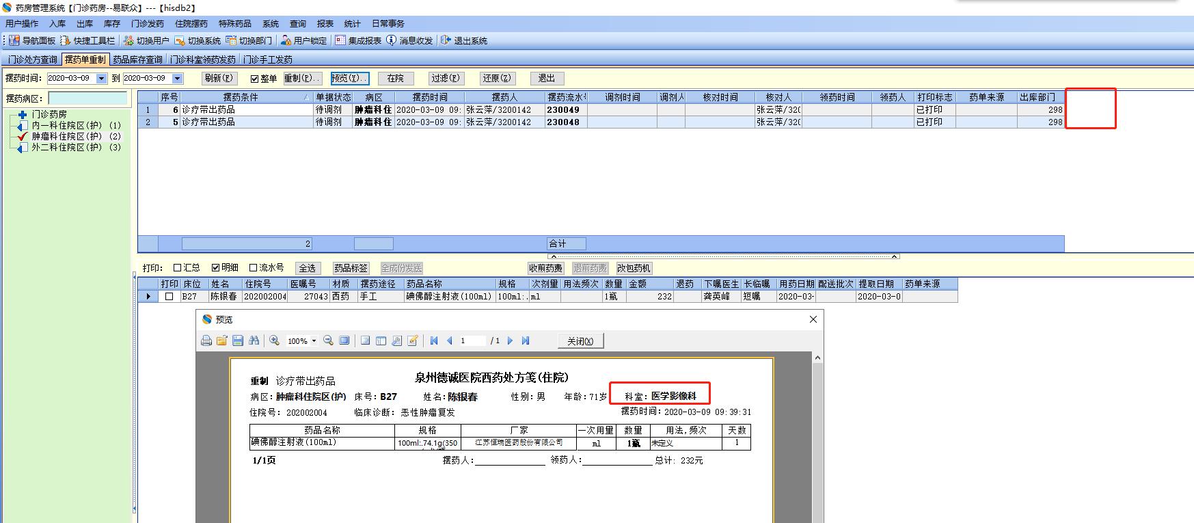The width and height of the screenshot is (1194, 523).
Task: Click the 过滤(F) filter button
Action: click(446, 79)
